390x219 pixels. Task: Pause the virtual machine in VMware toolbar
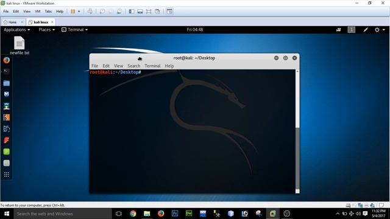73,12
